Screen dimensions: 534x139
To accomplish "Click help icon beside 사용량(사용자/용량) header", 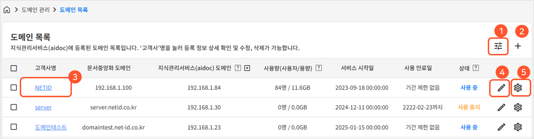I will [319, 68].
